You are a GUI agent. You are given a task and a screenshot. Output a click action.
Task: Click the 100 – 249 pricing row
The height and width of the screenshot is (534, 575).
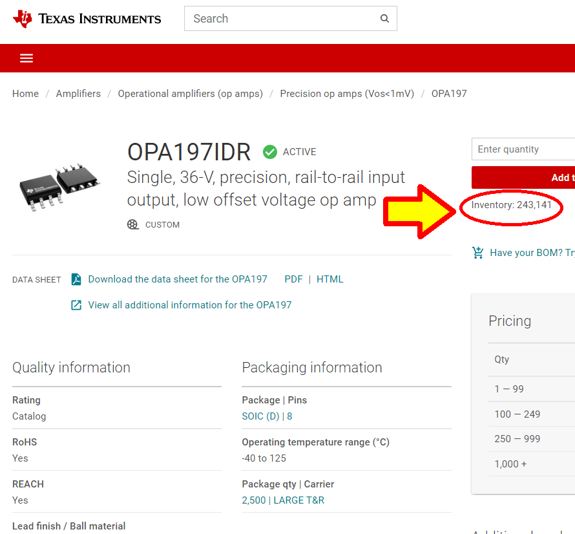[532, 414]
